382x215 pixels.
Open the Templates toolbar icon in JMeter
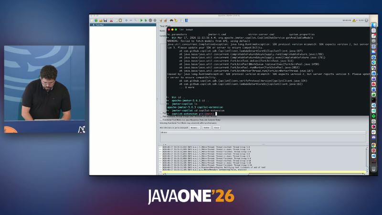[96, 21]
